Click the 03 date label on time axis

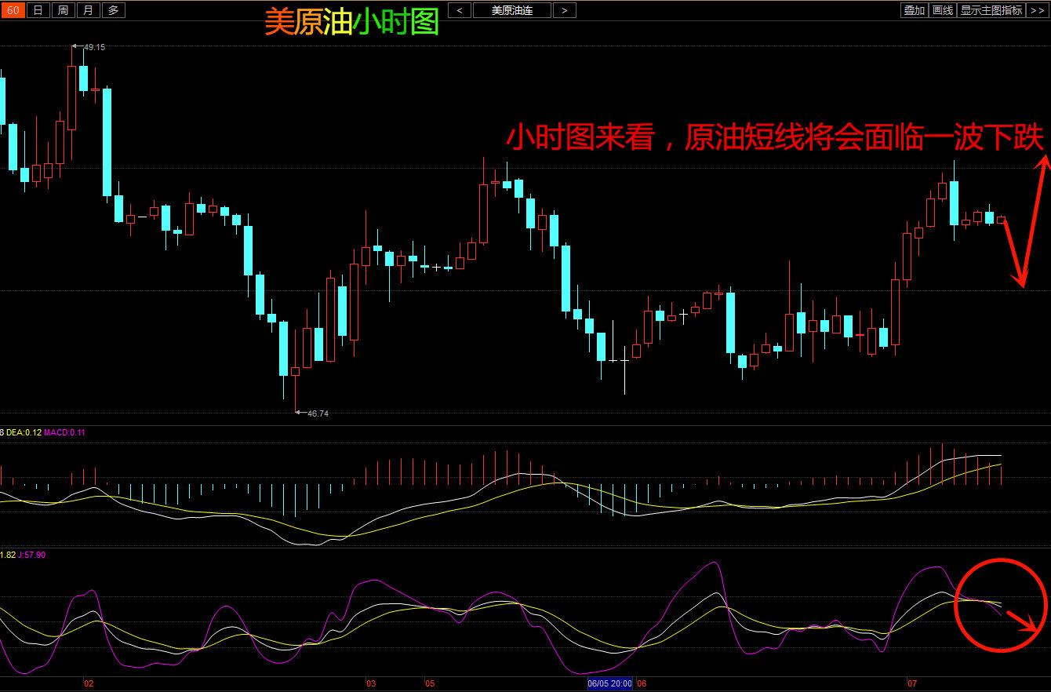(371, 683)
